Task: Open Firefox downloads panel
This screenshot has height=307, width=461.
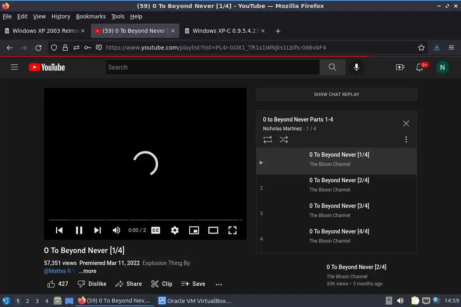Action: 437,48
